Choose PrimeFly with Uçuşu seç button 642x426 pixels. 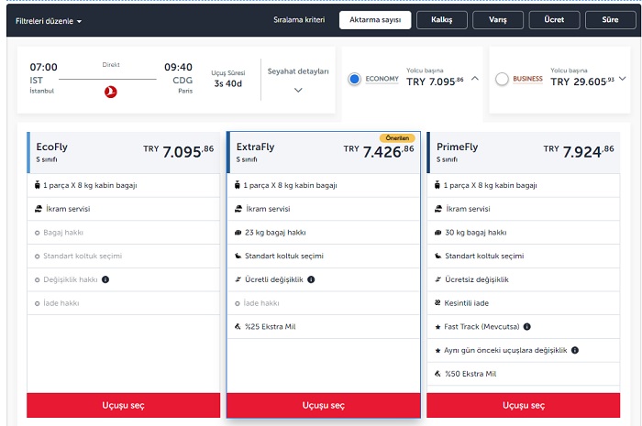[524, 406]
